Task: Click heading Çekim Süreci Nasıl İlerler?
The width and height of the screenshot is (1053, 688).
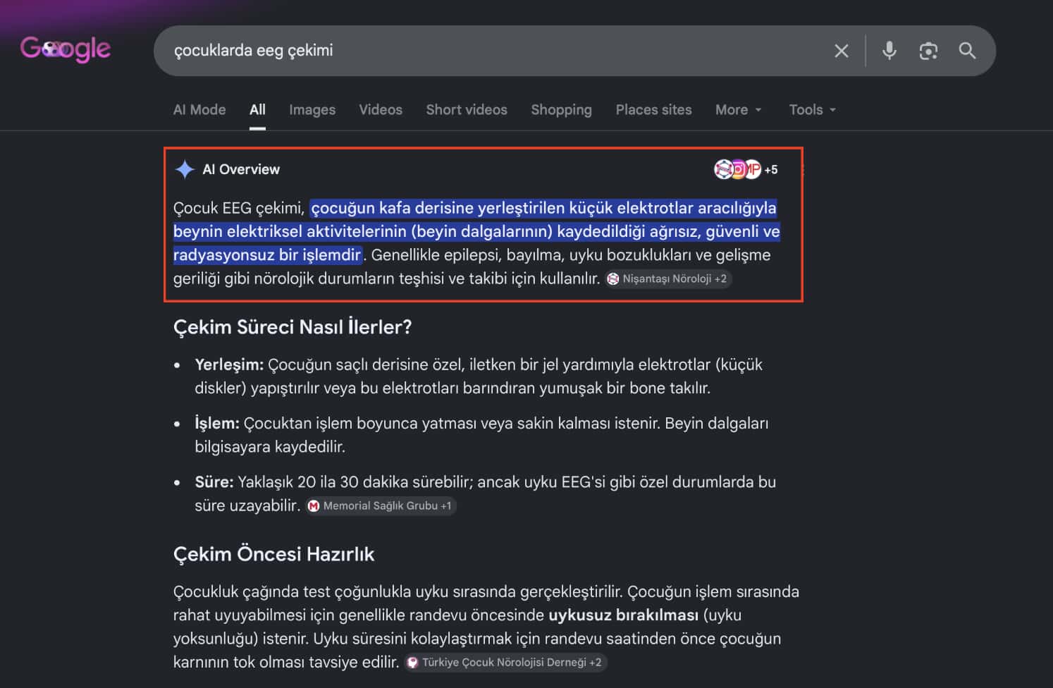Action: tap(292, 327)
